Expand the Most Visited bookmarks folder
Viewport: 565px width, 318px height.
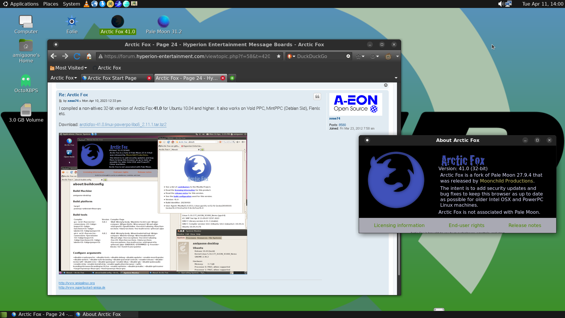tap(69, 68)
